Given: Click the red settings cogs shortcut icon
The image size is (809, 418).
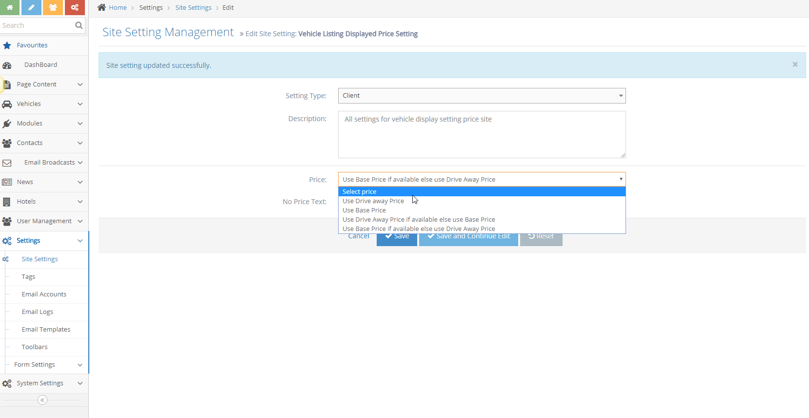Looking at the screenshot, I should point(75,7).
